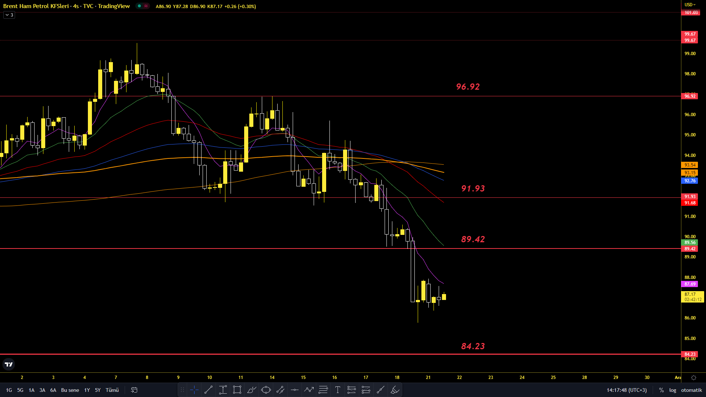
Task: Switch to the Tümü date range
Action: 112,390
